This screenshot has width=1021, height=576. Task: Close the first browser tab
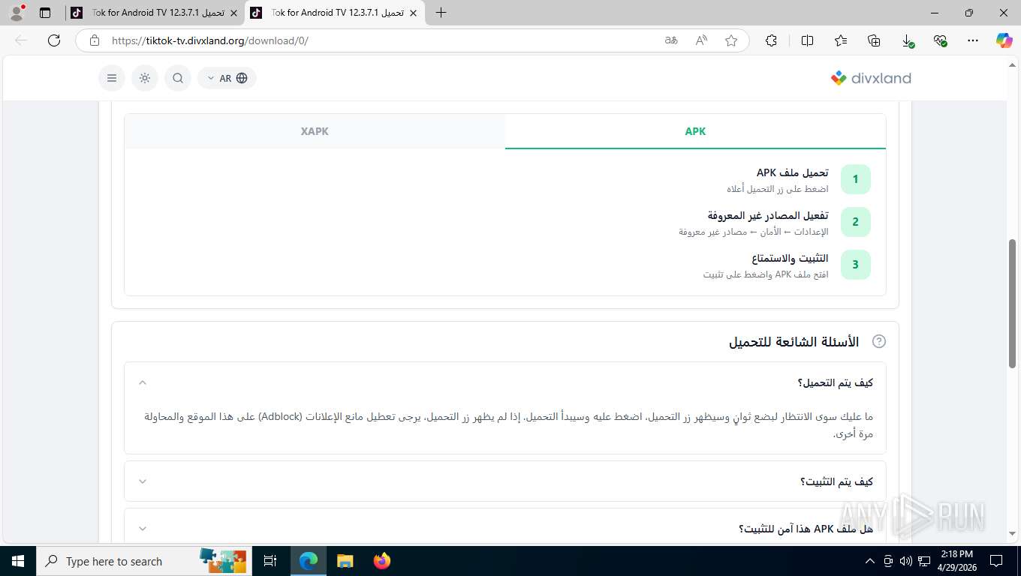pos(233,13)
